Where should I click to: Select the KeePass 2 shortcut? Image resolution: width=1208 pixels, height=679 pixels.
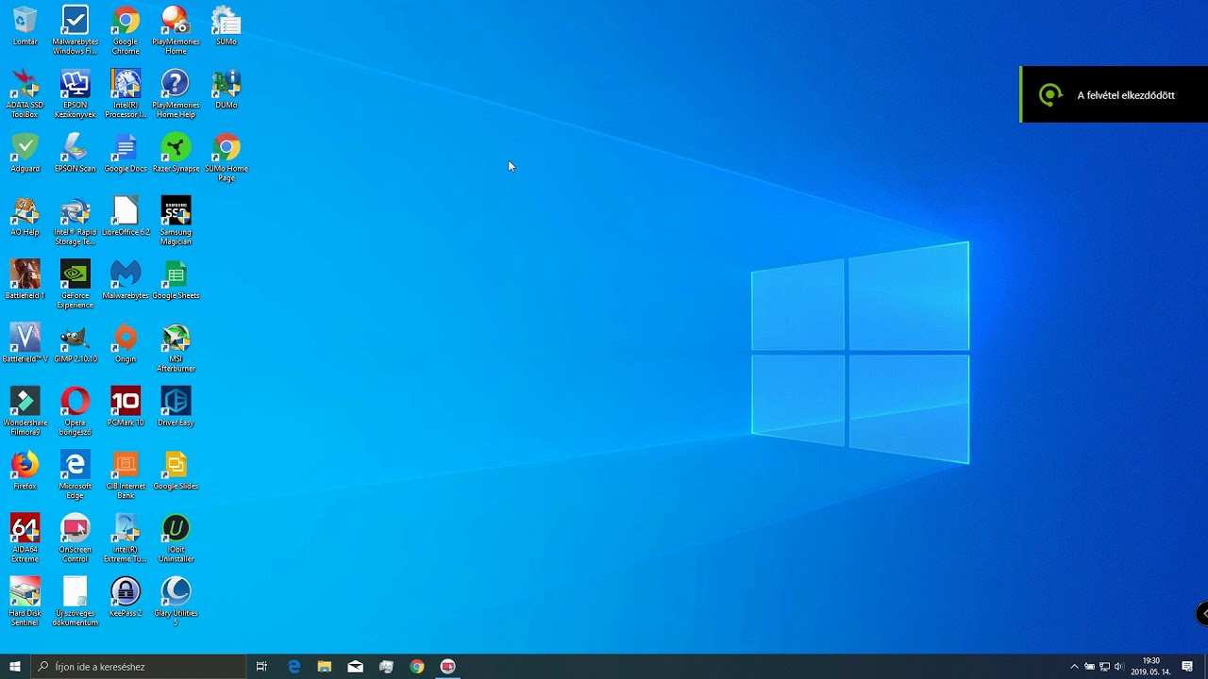pyautogui.click(x=126, y=596)
